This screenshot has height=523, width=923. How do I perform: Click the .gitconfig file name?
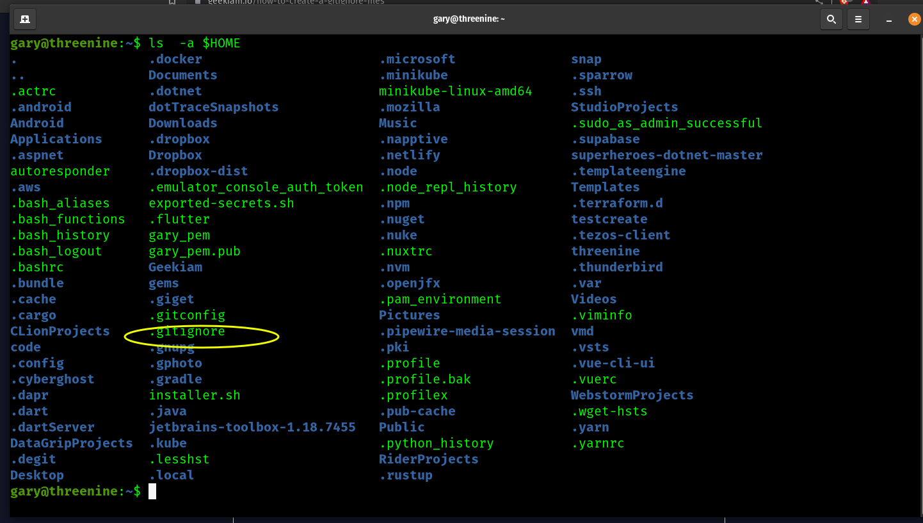(187, 315)
